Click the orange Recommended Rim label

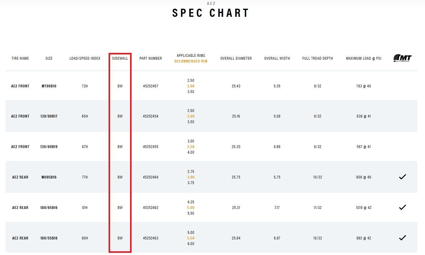pyautogui.click(x=191, y=61)
